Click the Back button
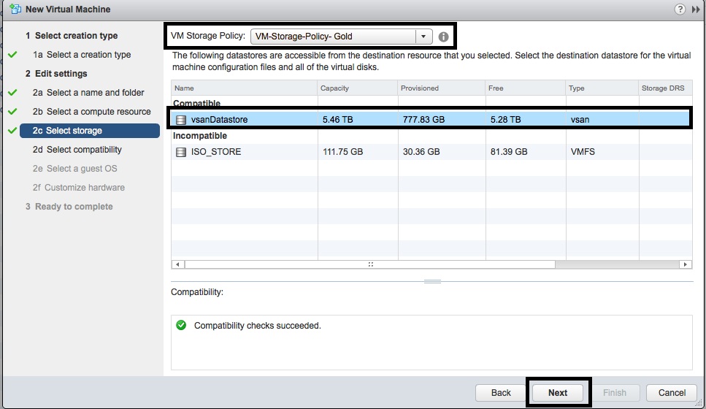The height and width of the screenshot is (409, 706). tap(501, 392)
